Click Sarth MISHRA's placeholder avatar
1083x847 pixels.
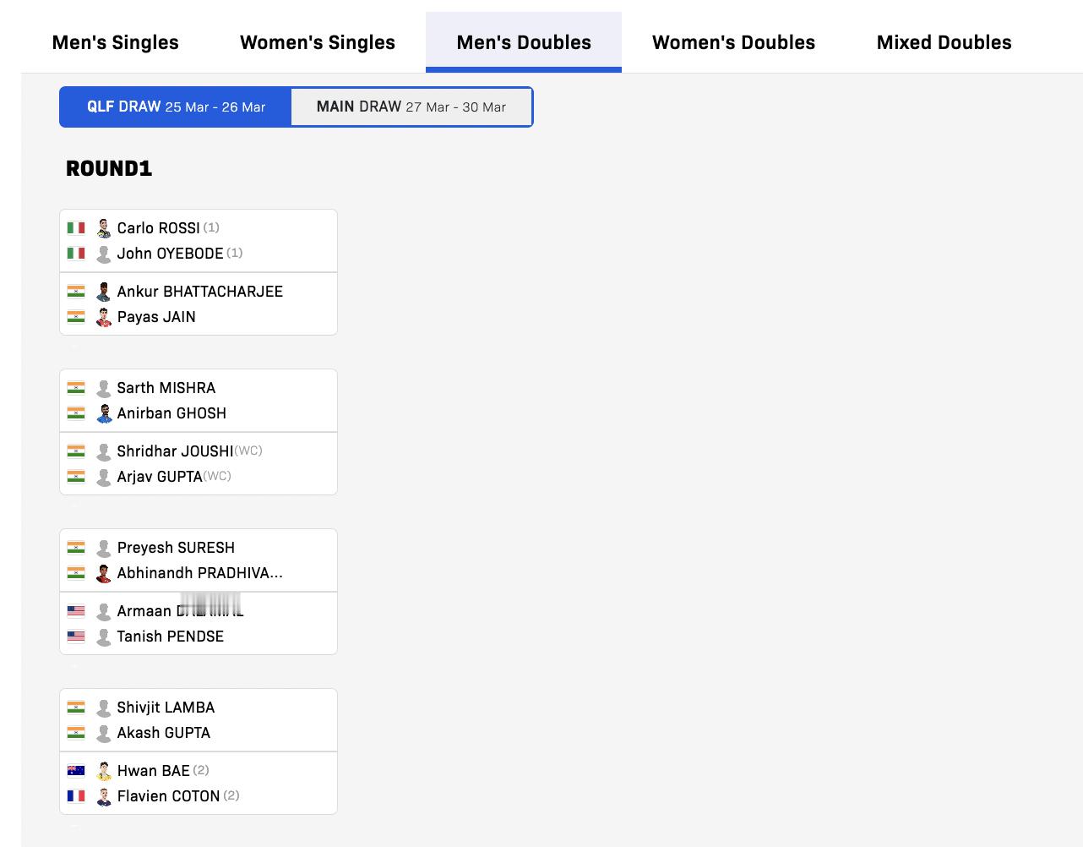click(104, 388)
